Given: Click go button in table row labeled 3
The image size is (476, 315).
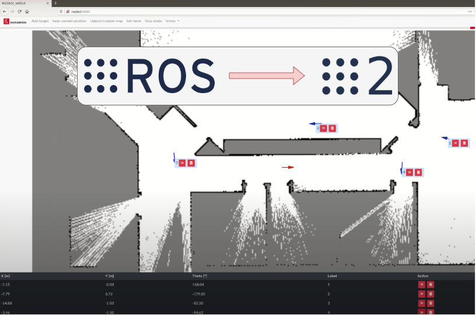Looking at the screenshot, I should (x=422, y=303).
